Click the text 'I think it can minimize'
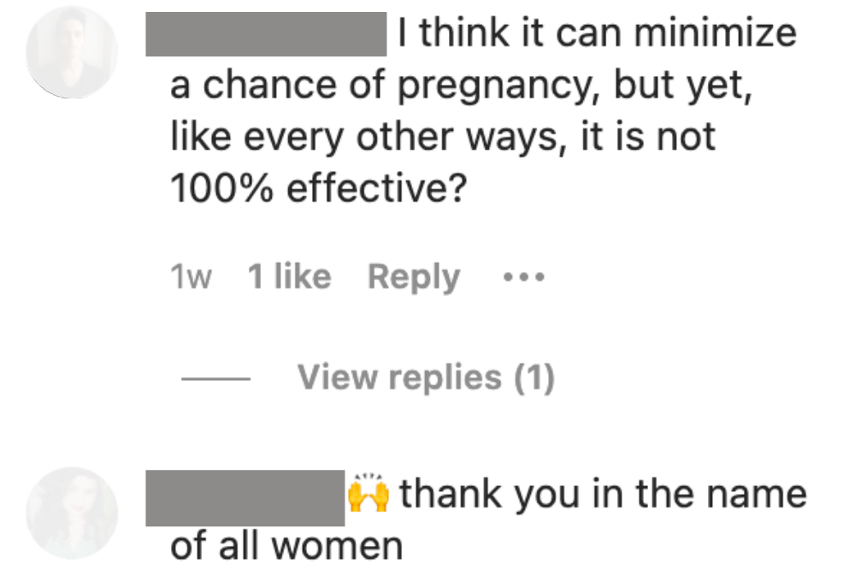Viewport: 855px width, 570px height. [x=598, y=33]
